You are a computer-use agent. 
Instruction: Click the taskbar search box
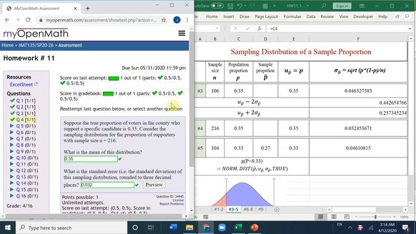click(71, 227)
